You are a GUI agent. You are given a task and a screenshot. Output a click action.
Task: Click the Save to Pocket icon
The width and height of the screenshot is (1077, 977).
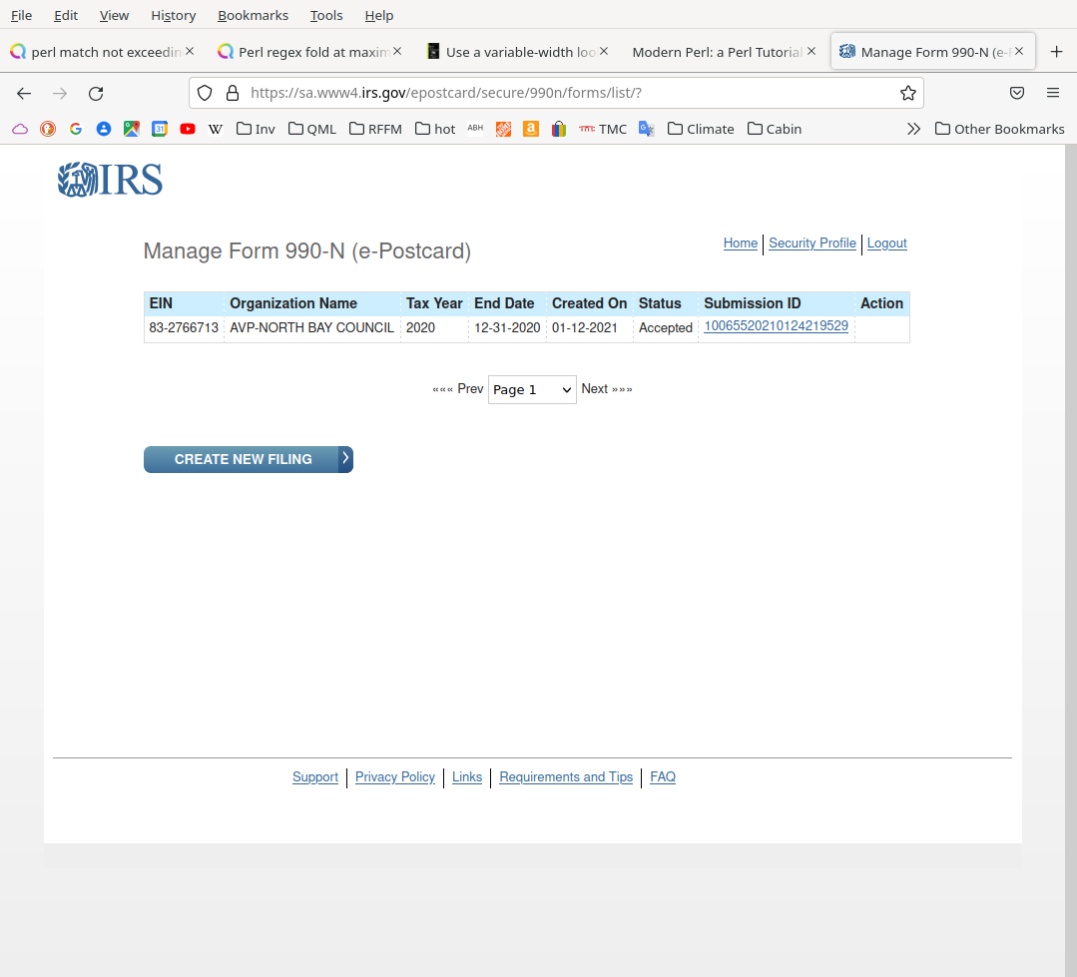[1017, 93]
